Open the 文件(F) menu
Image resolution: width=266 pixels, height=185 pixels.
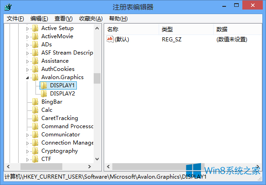[x=15, y=19]
